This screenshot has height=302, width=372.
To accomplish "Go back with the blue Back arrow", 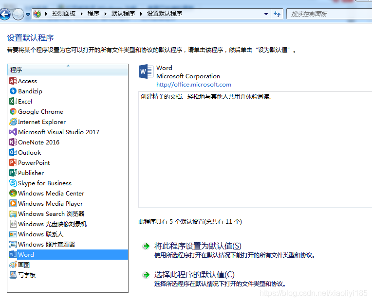I will [x=5, y=14].
